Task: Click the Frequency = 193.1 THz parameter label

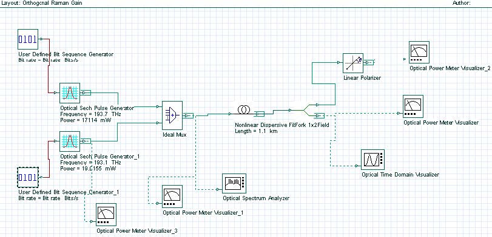Action: coord(90,163)
